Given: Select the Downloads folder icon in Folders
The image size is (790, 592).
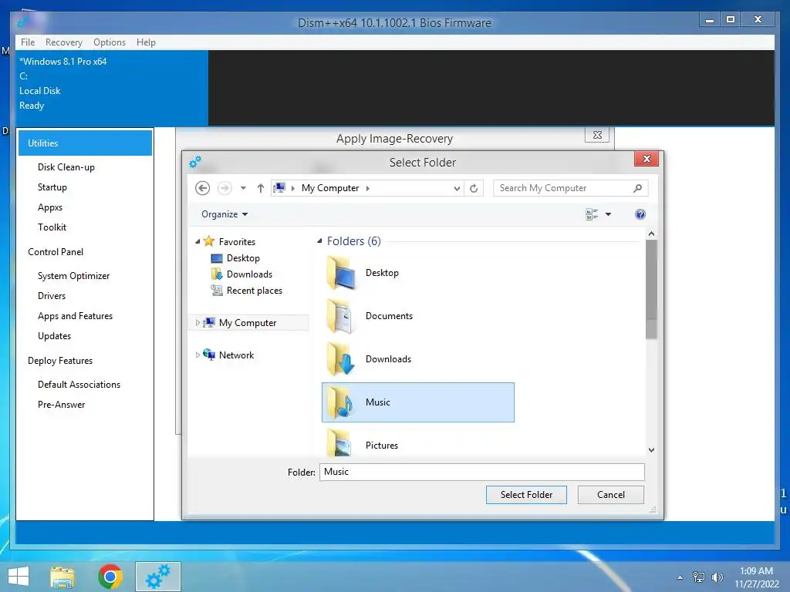Looking at the screenshot, I should [342, 359].
